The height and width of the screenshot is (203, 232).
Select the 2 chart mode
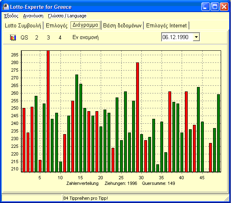[x=37, y=37]
